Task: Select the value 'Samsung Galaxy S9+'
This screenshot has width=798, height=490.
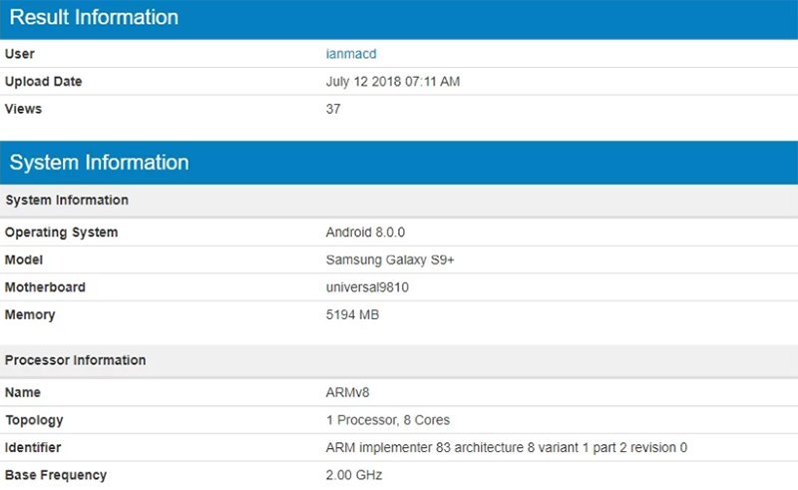Action: coord(390,259)
